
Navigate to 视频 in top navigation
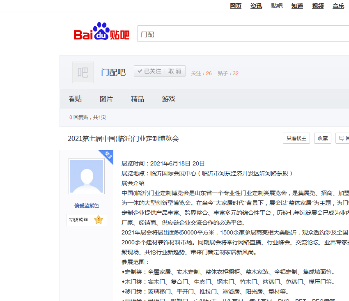tap(318, 6)
